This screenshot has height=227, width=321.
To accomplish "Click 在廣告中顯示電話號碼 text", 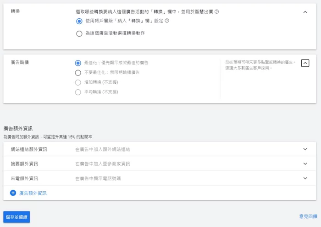I will point(98,178).
